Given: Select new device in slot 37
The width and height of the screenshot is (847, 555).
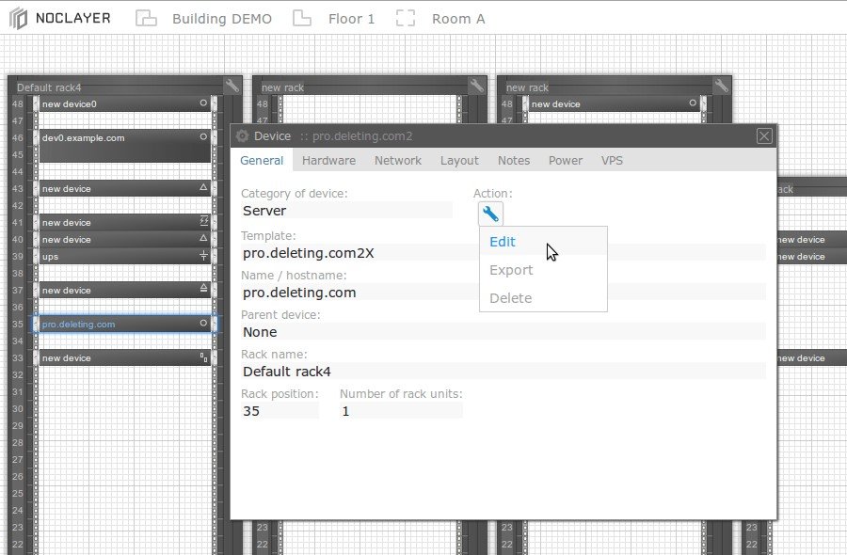Looking at the screenshot, I should pyautogui.click(x=125, y=290).
